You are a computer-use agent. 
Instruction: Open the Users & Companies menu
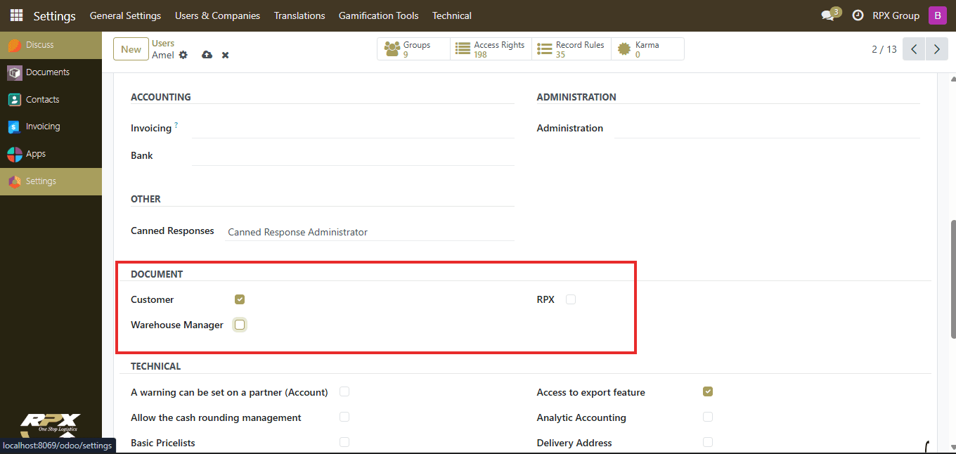[217, 15]
